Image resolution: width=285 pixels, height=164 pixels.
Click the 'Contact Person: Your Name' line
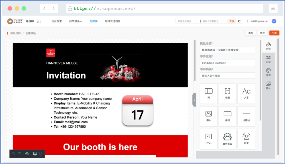pyautogui.click(x=76, y=117)
